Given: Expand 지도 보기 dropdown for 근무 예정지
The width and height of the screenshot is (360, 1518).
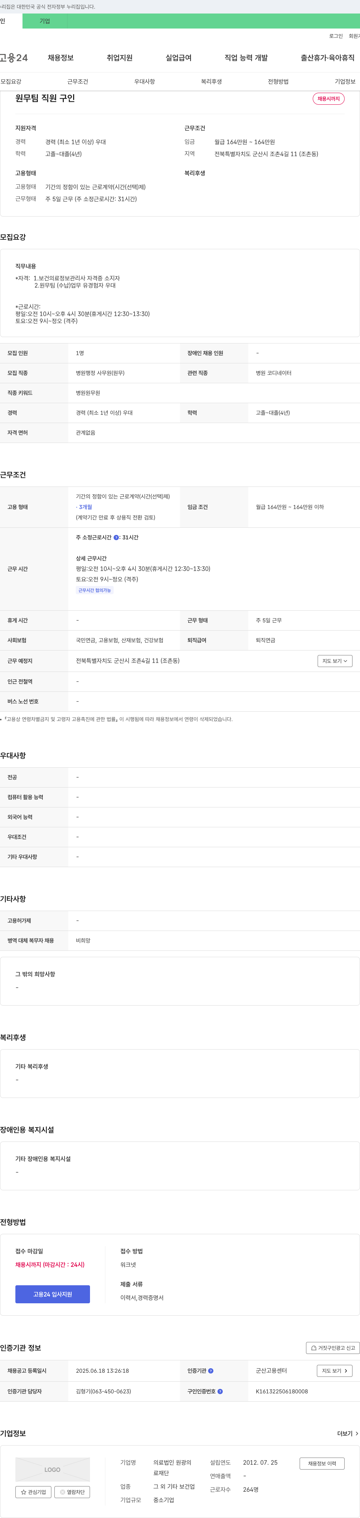Looking at the screenshot, I should pyautogui.click(x=335, y=661).
